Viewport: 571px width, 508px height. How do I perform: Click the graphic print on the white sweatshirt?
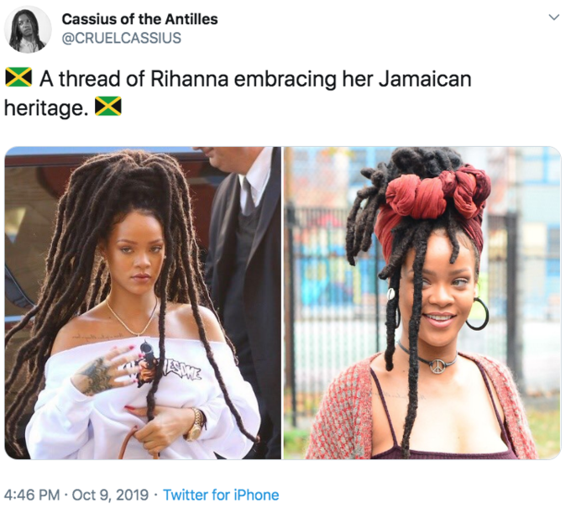pyautogui.click(x=163, y=366)
